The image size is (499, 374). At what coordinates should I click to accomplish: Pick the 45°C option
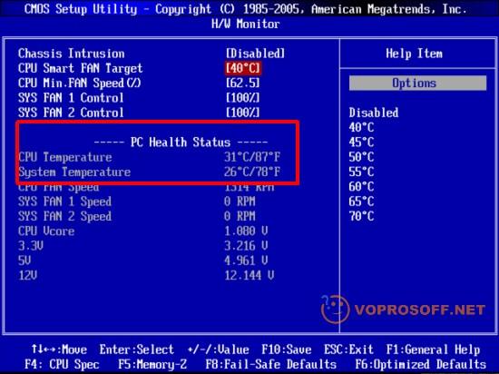point(361,143)
